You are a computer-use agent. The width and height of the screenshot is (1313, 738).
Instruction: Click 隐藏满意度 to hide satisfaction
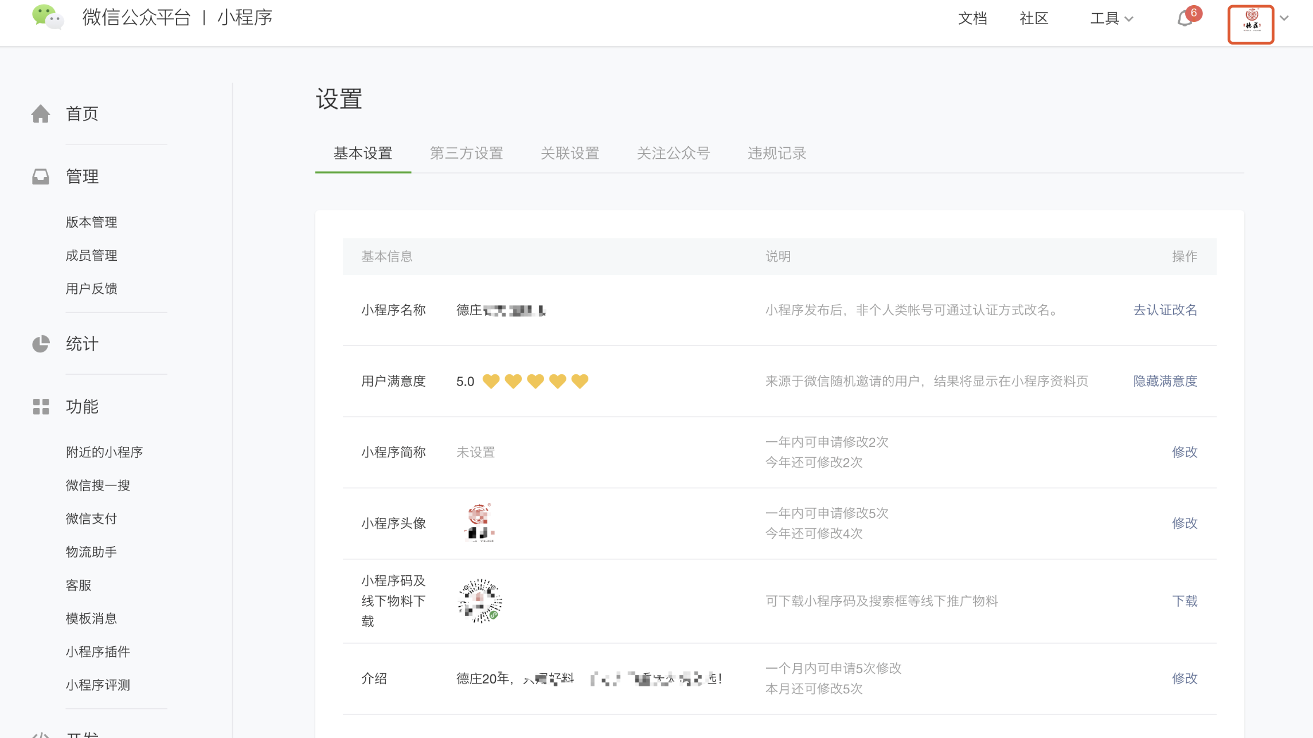[1164, 381]
